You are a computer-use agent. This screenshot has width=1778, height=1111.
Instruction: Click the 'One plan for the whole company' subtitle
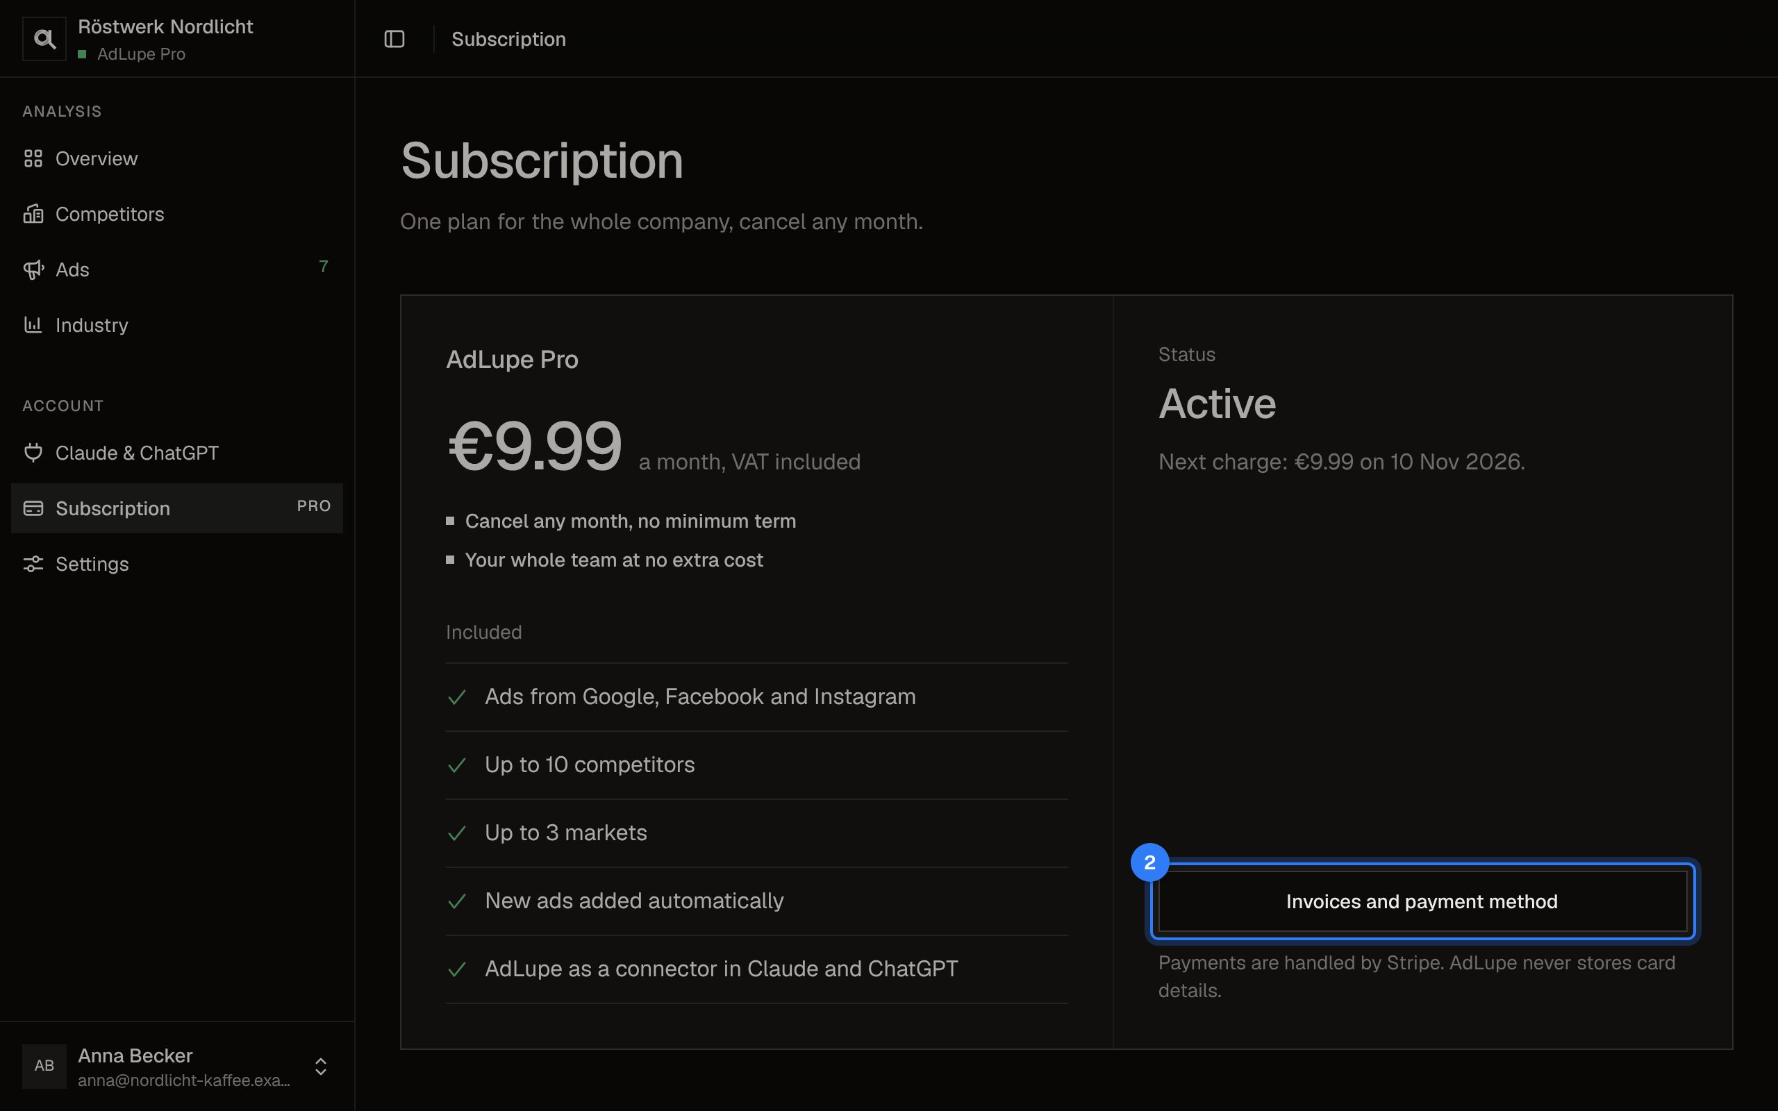(661, 222)
